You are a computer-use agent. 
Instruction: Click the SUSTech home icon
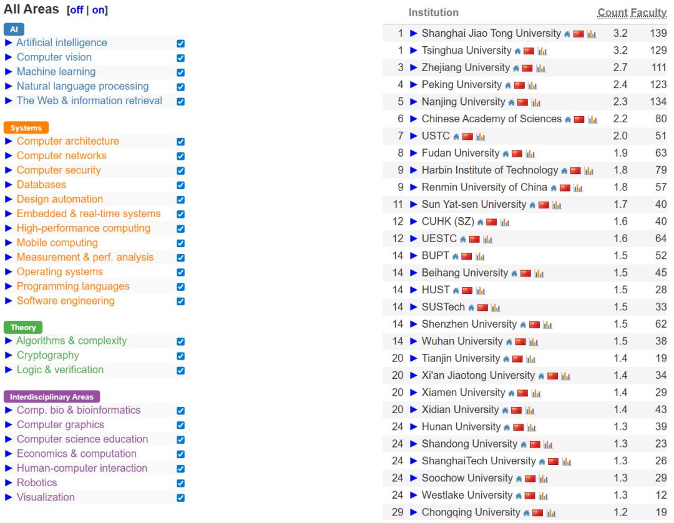471,308
